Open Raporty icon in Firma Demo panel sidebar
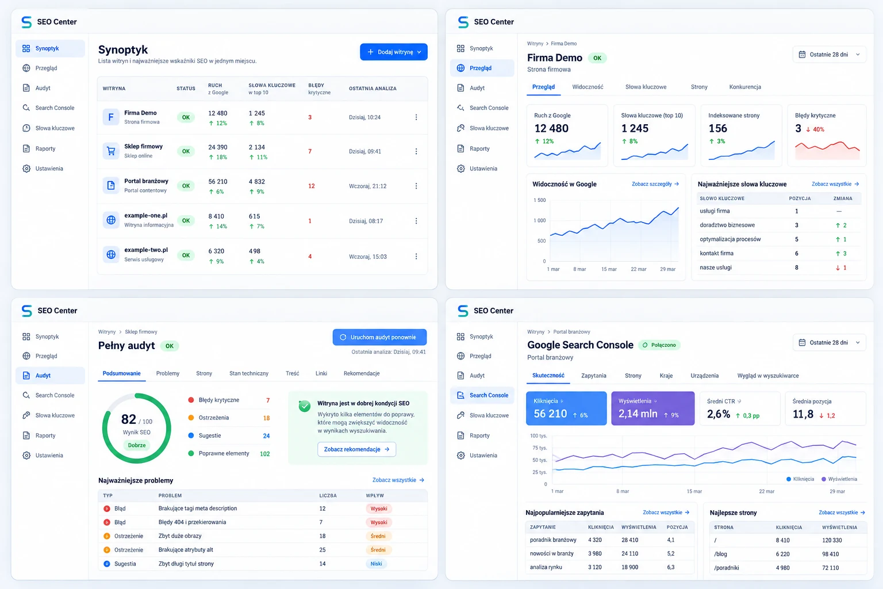 point(460,148)
